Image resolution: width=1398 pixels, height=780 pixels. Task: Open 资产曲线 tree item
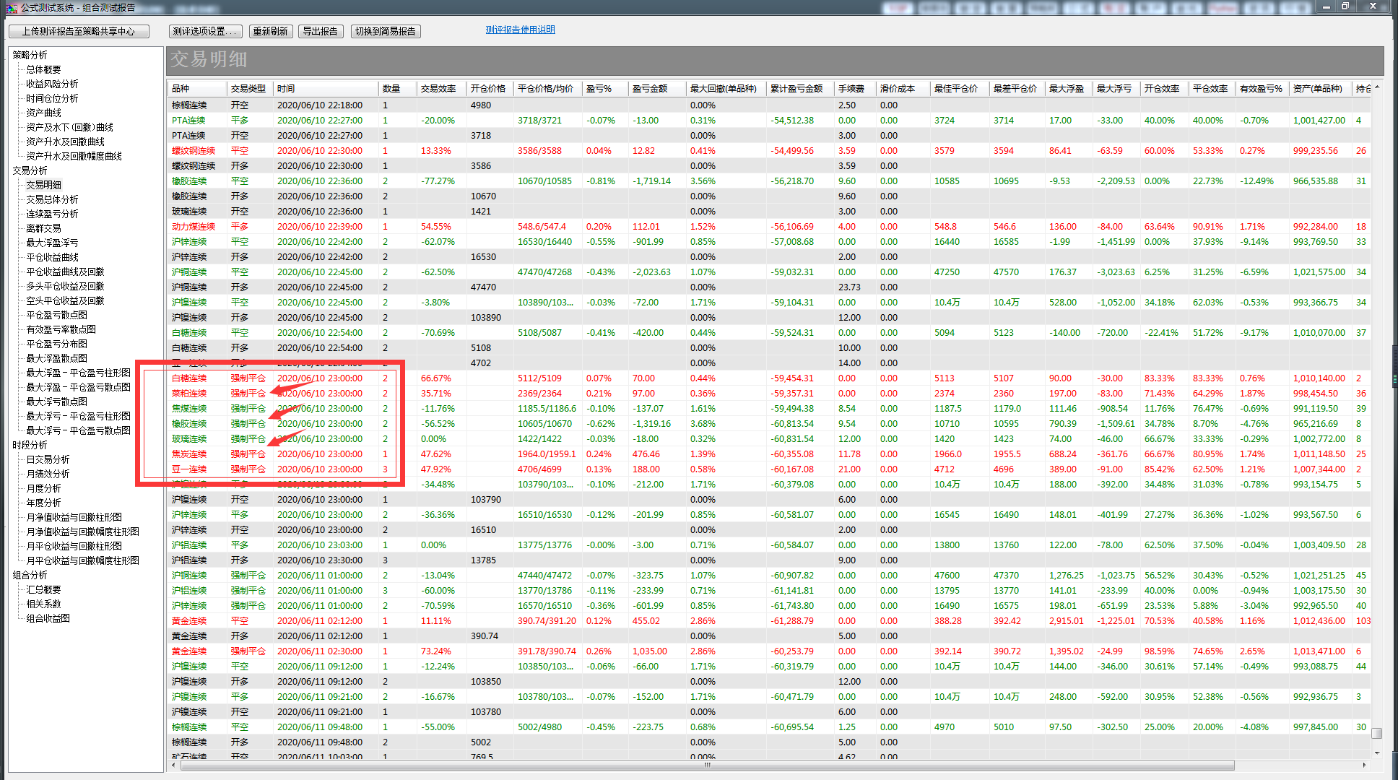43,113
